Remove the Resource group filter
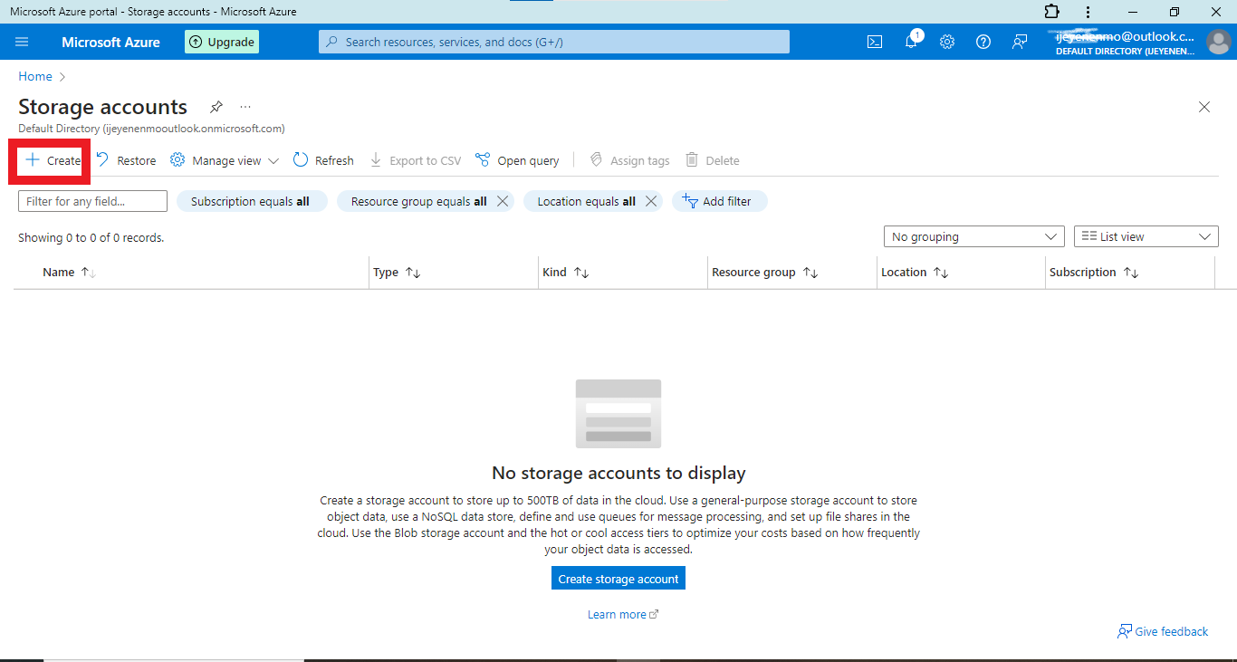1237x662 pixels. click(x=503, y=201)
